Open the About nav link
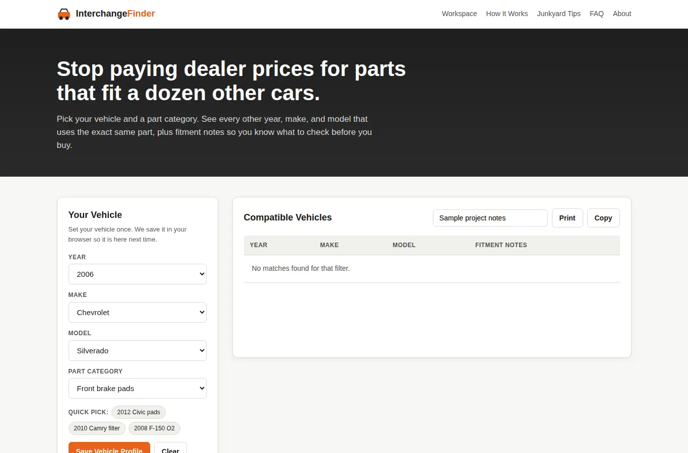The width and height of the screenshot is (688, 453). coord(622,14)
